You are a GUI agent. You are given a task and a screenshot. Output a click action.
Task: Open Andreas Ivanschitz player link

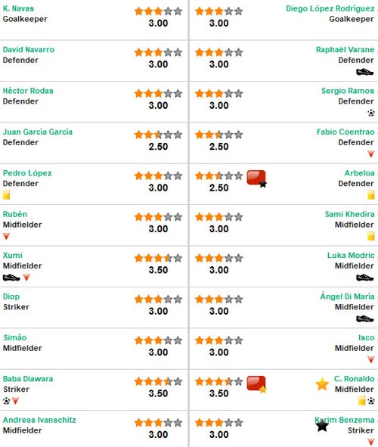(x=39, y=420)
